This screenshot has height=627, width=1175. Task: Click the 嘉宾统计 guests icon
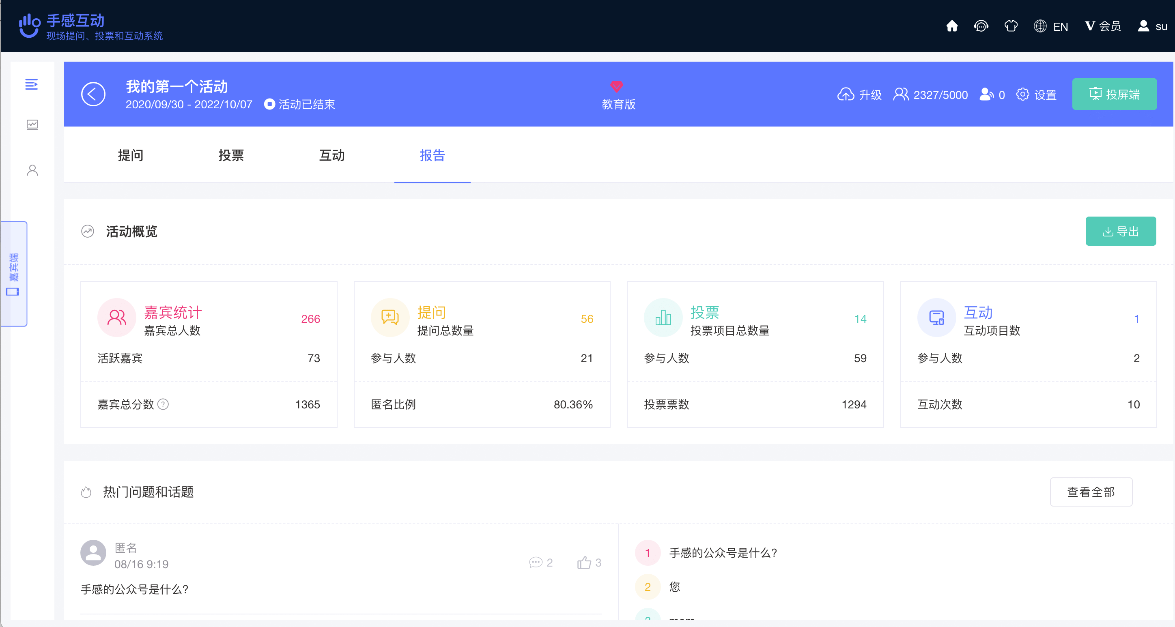(x=117, y=318)
